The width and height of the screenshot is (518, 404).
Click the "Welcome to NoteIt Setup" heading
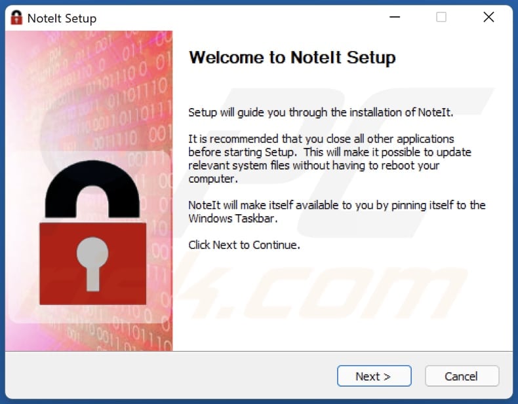click(292, 58)
